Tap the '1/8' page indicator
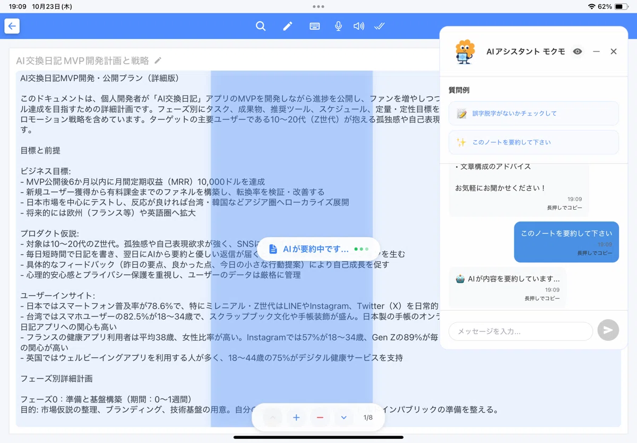The image size is (637, 443). click(368, 418)
